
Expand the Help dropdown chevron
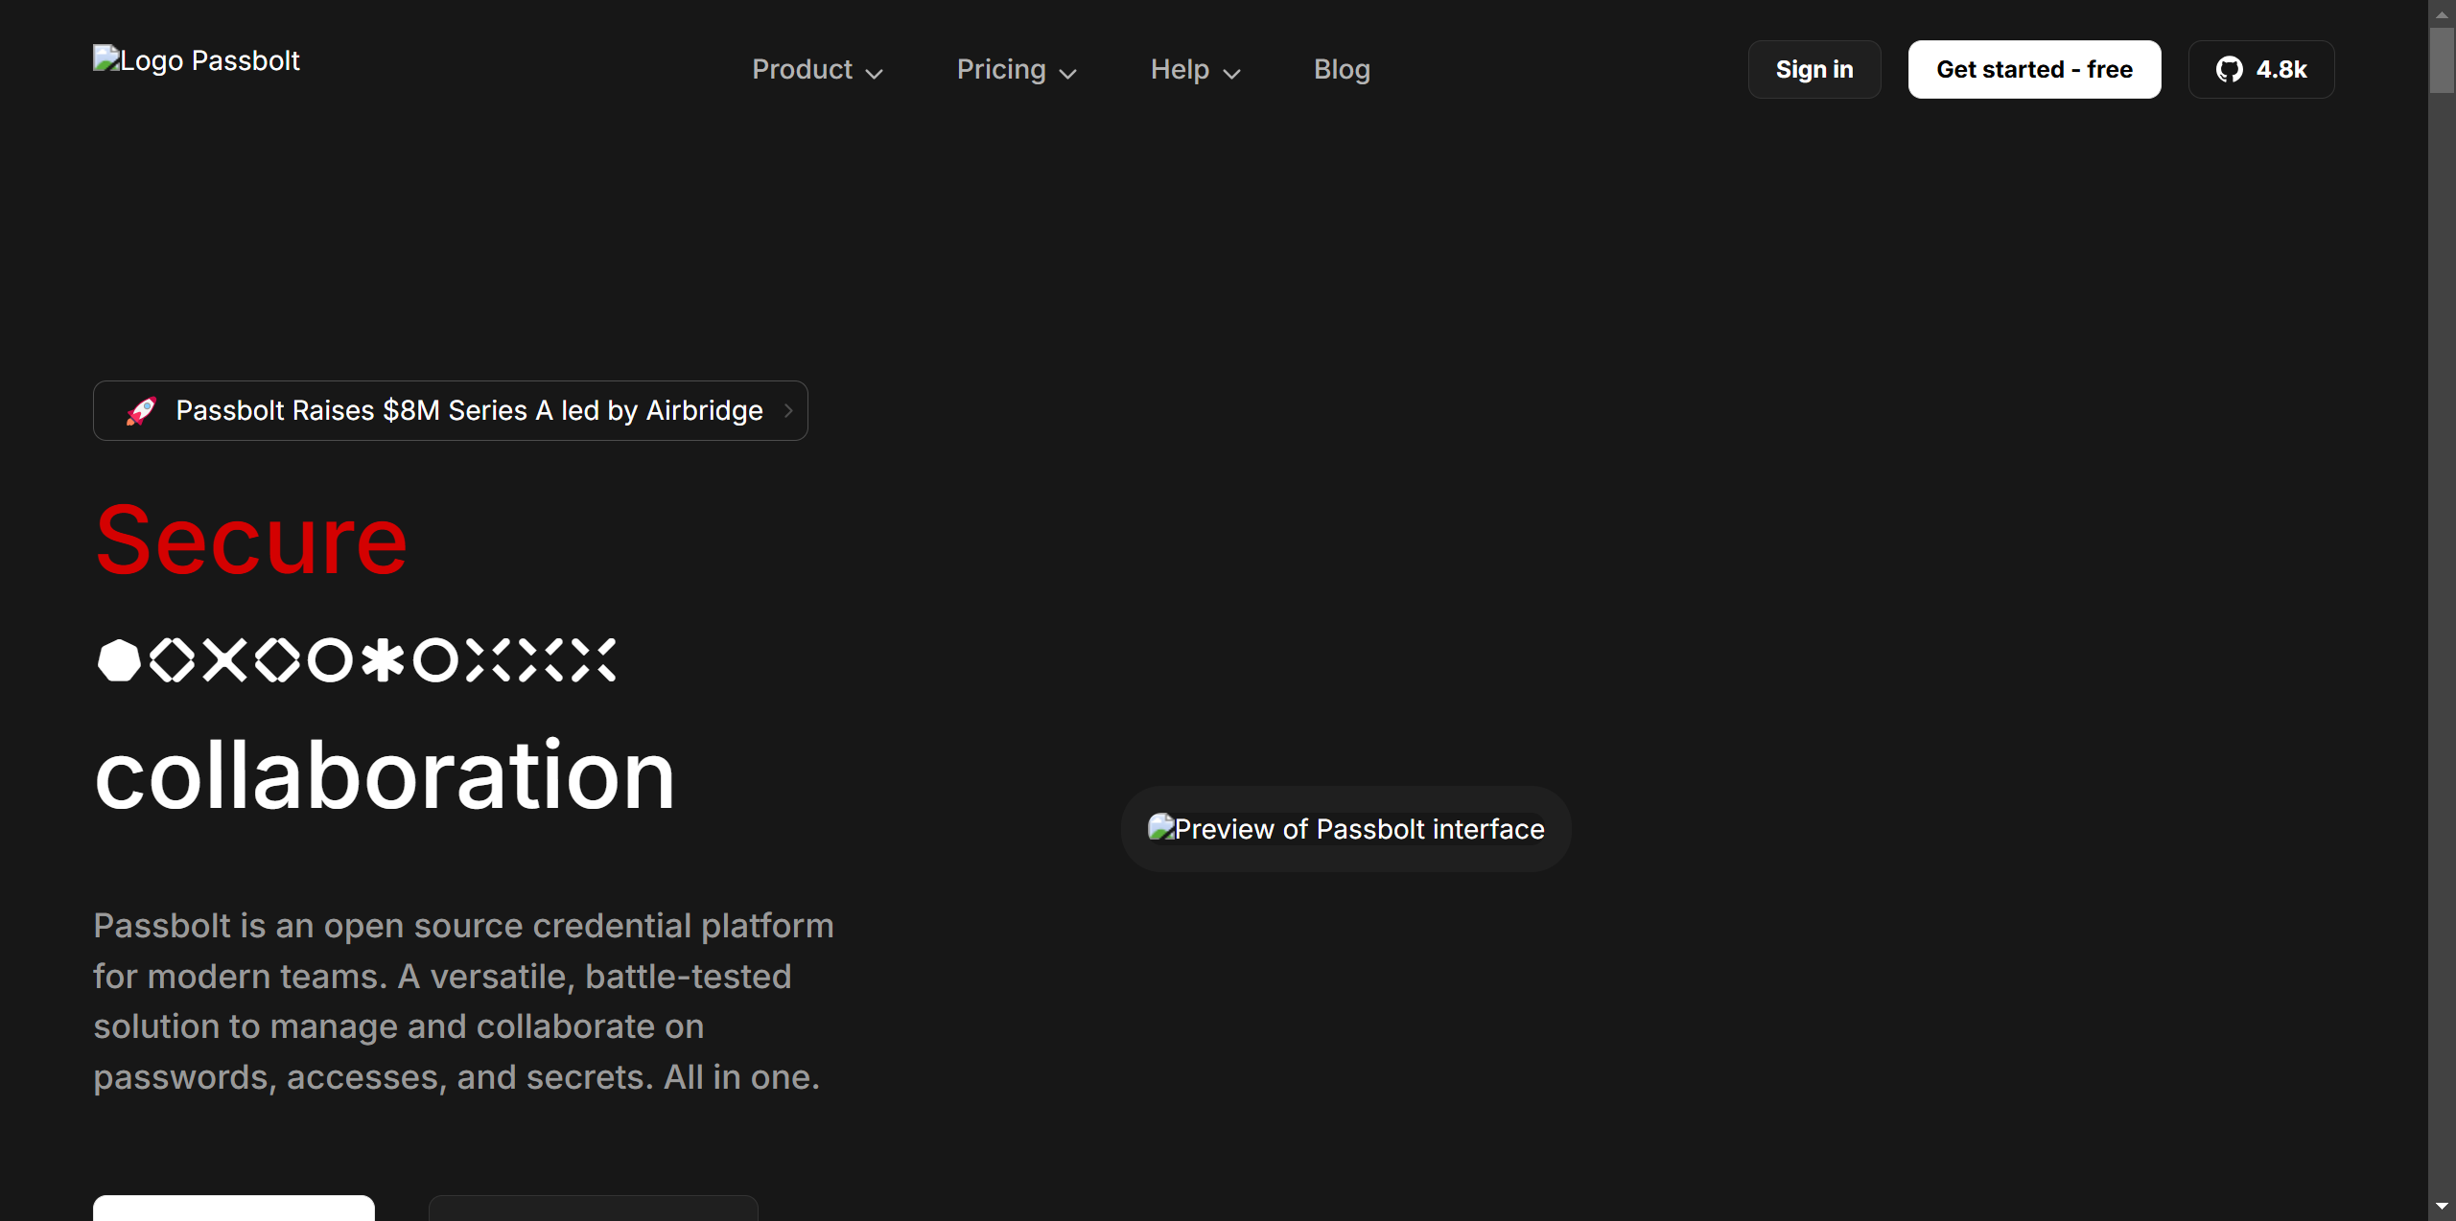1232,73
